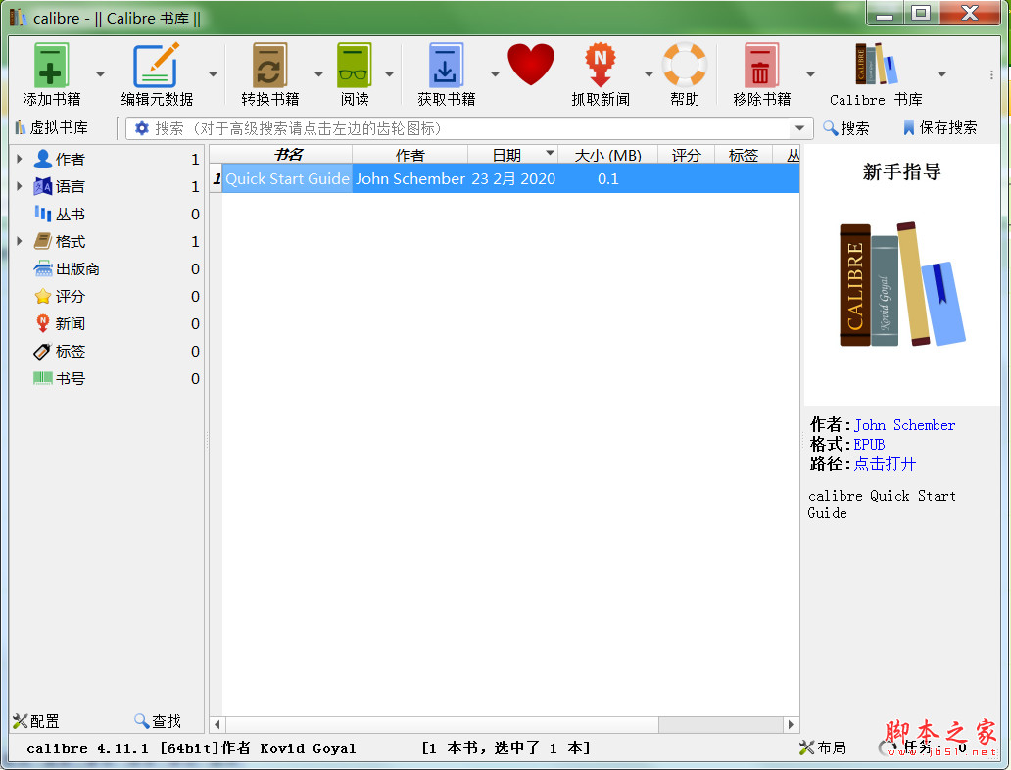Open dropdown arrow next to 阅读
Viewport: 1011px width, 770px height.
pyautogui.click(x=390, y=74)
